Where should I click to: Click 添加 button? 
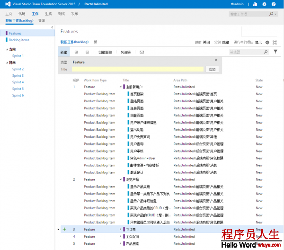tap(212, 69)
